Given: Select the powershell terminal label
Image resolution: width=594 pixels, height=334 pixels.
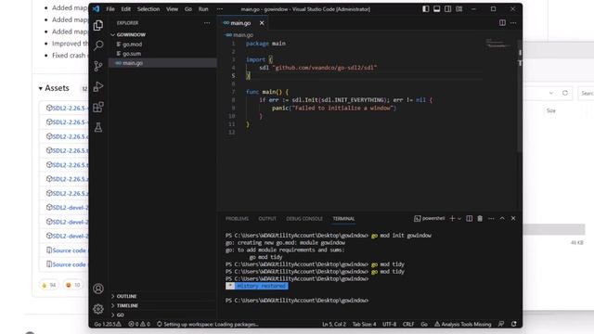Looking at the screenshot, I should click(x=429, y=219).
